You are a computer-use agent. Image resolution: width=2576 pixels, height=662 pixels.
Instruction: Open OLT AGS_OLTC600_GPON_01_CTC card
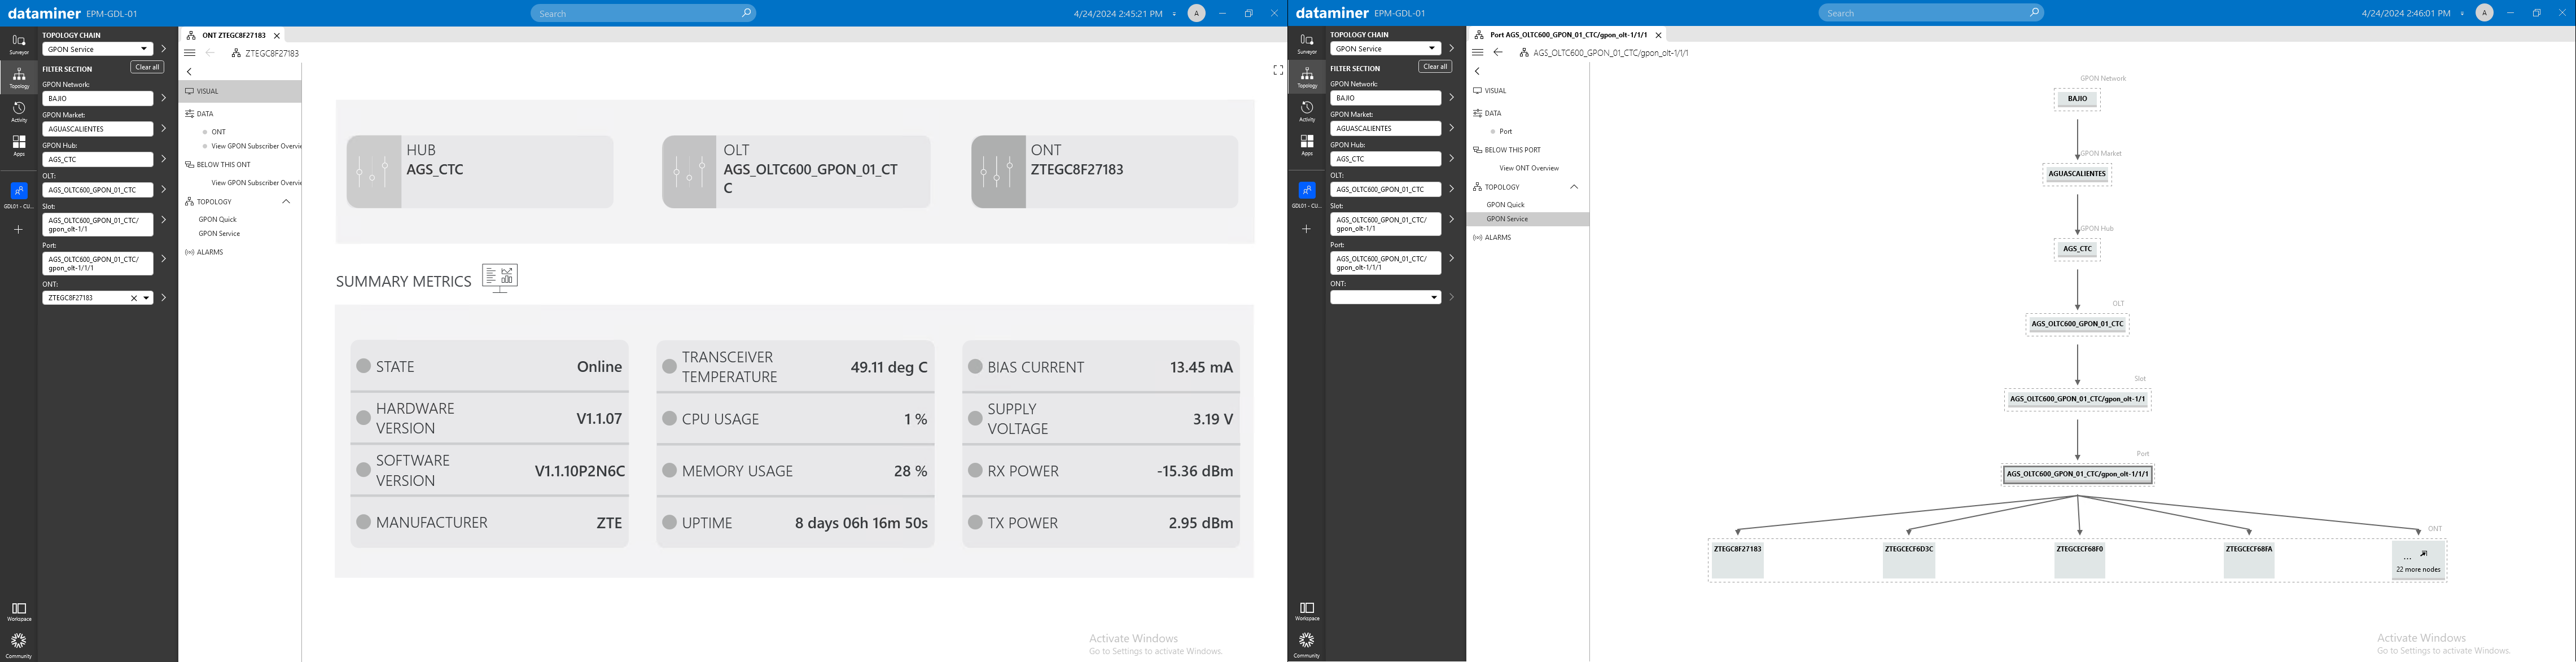(x=796, y=172)
